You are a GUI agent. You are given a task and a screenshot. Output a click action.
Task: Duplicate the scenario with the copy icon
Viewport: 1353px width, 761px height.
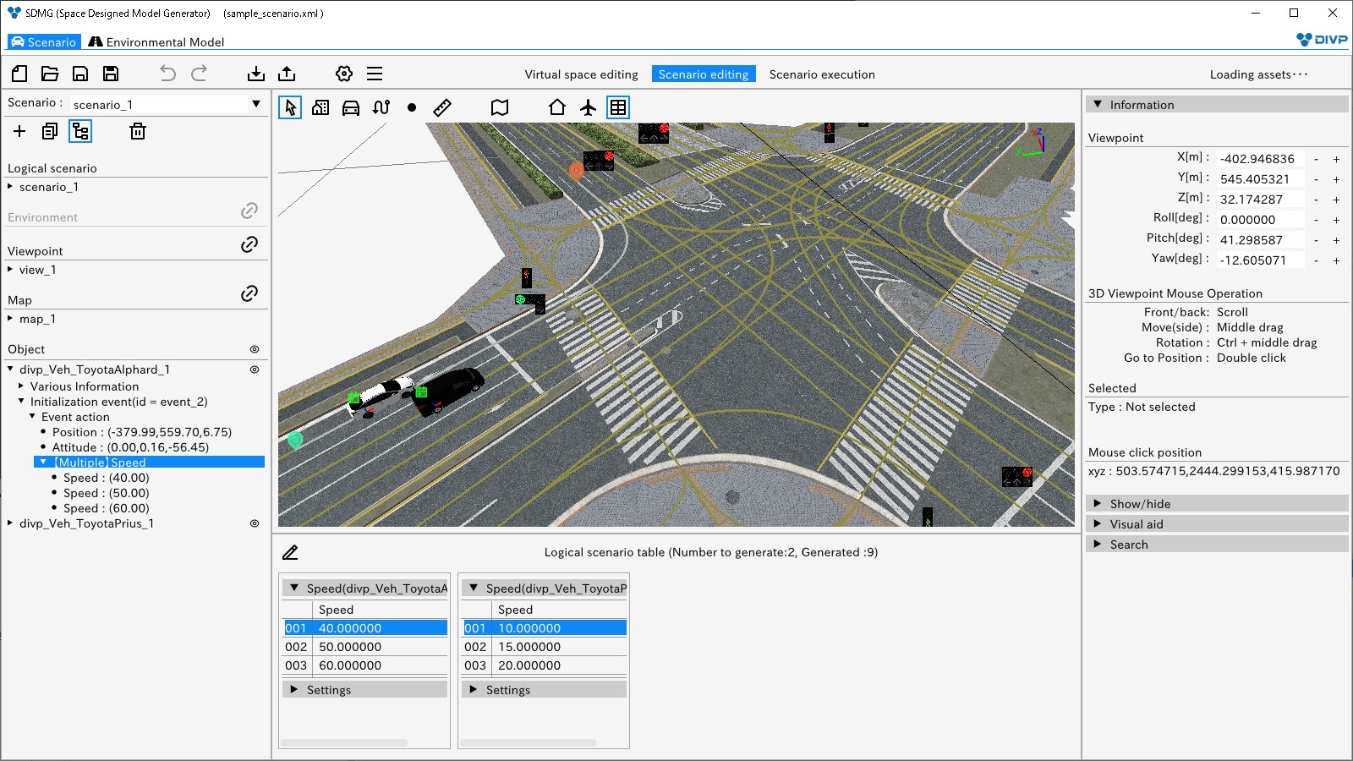50,131
